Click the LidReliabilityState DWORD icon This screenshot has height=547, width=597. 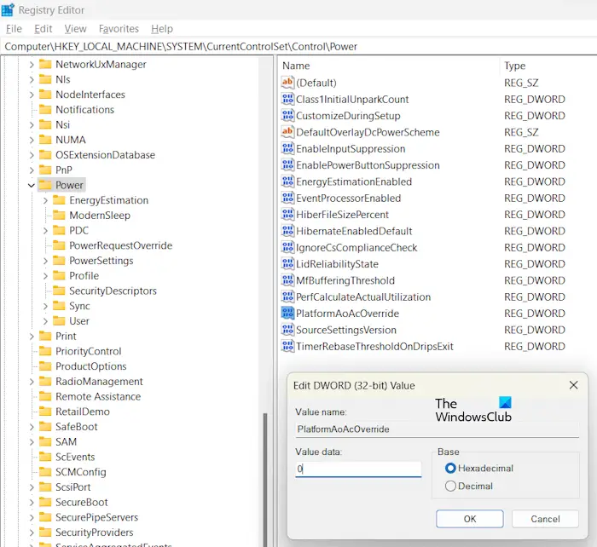pos(287,263)
